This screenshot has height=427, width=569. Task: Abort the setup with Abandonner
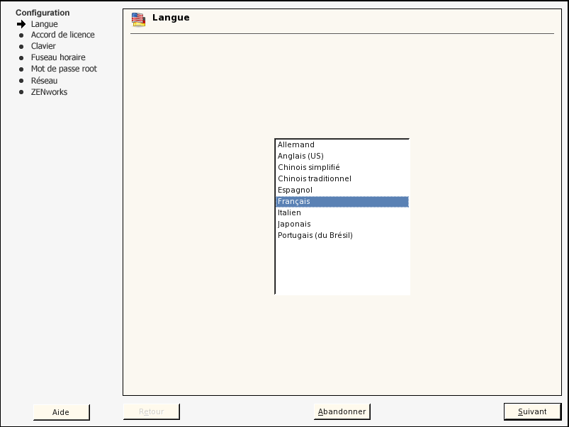pyautogui.click(x=342, y=411)
